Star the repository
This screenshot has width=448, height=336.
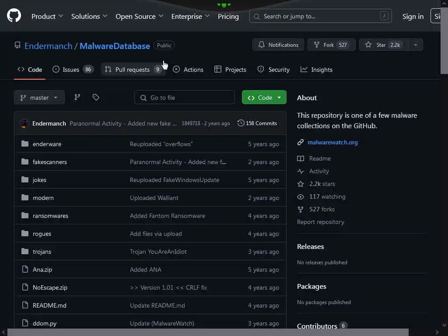(x=384, y=45)
